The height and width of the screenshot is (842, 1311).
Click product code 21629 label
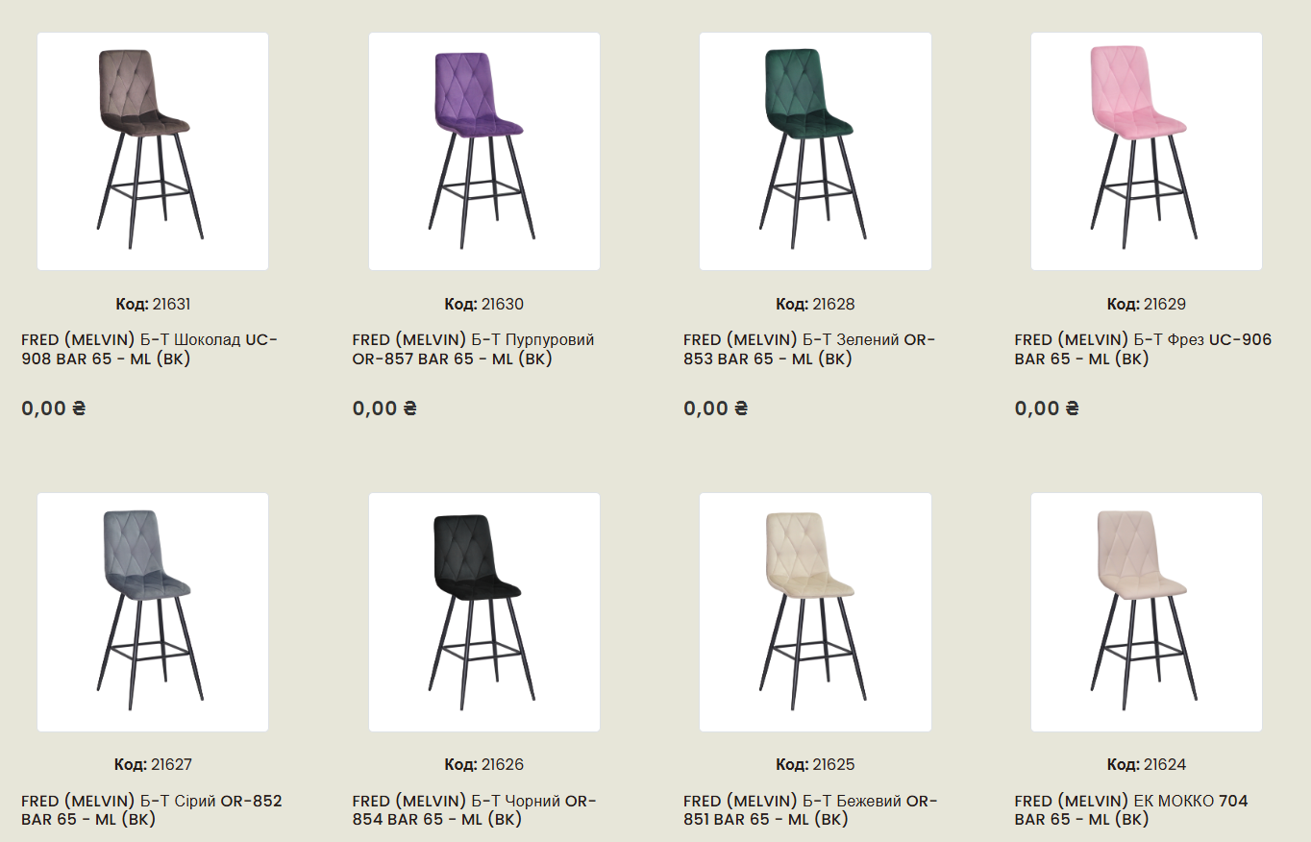pyautogui.click(x=1147, y=304)
